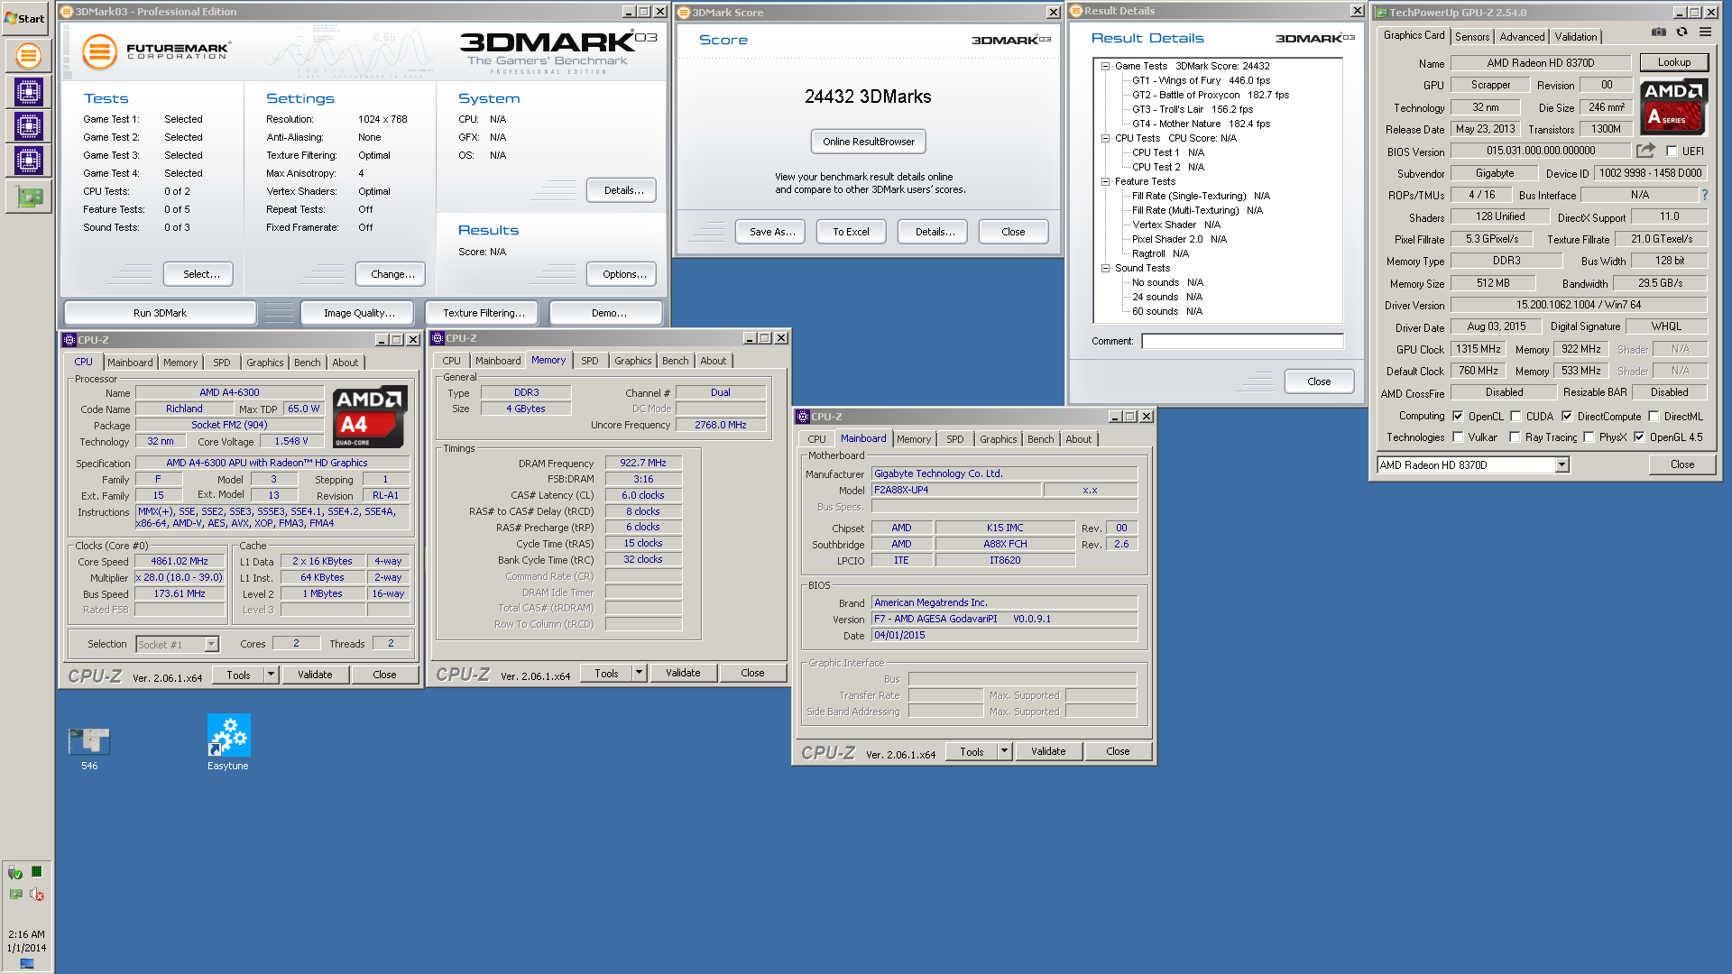
Task: Click the green grid tray icon
Action: point(37,871)
